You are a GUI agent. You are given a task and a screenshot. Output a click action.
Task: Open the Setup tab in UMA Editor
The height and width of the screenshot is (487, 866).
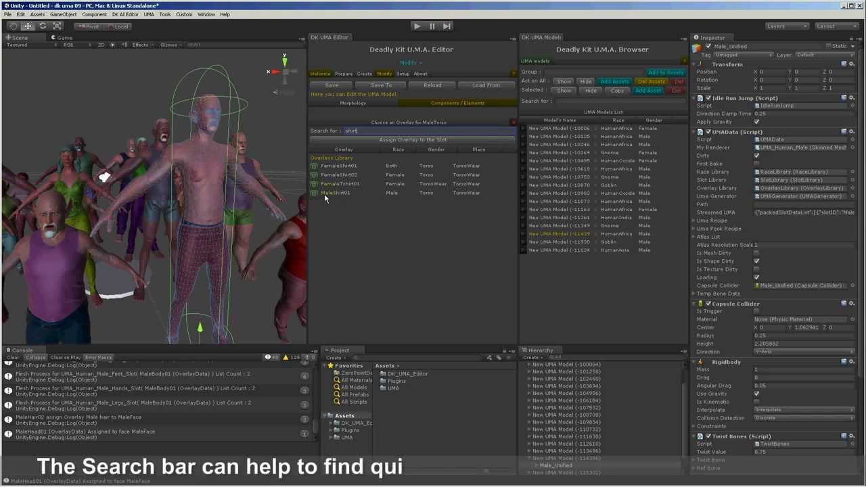point(403,74)
